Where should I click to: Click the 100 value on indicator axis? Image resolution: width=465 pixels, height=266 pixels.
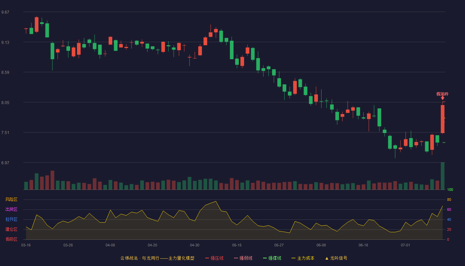tap(450, 190)
